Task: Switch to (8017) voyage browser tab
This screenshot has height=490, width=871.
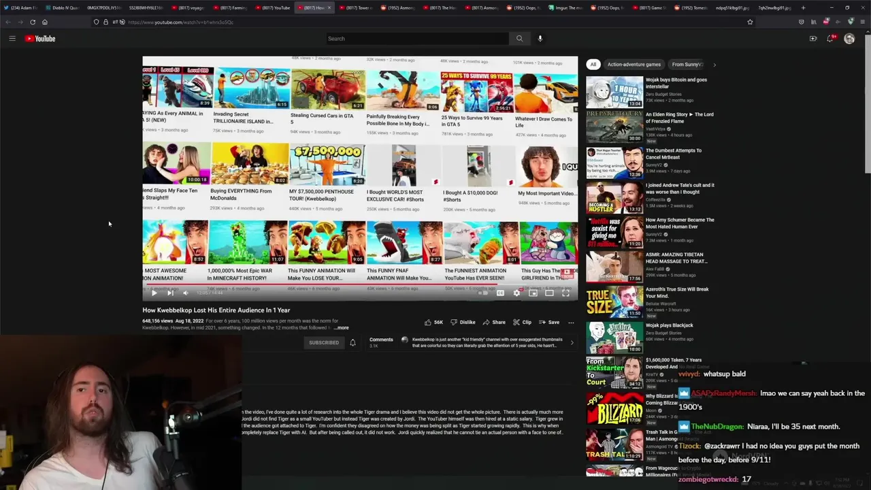Action: [187, 7]
